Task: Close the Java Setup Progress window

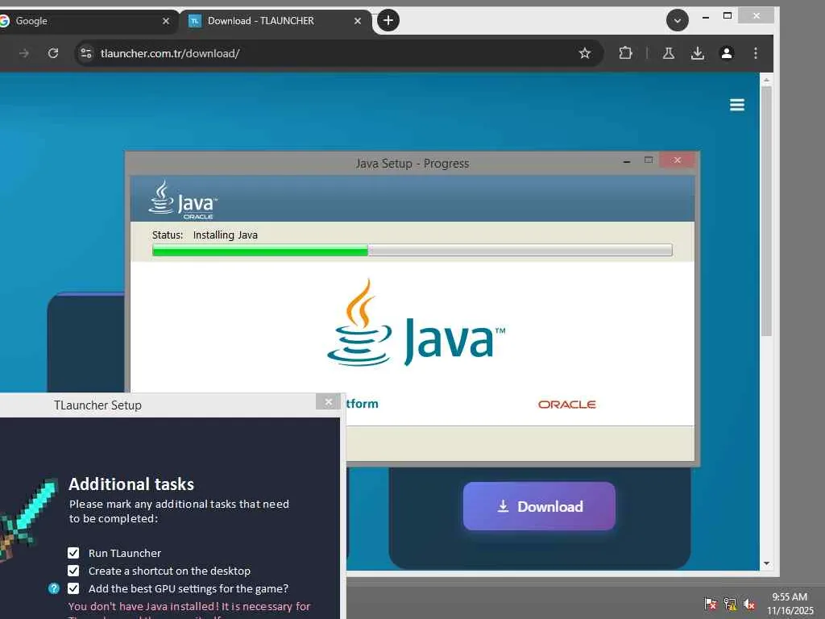Action: (677, 160)
